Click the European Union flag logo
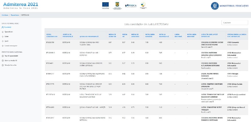The height and width of the screenshot is (122, 251). point(105,4)
